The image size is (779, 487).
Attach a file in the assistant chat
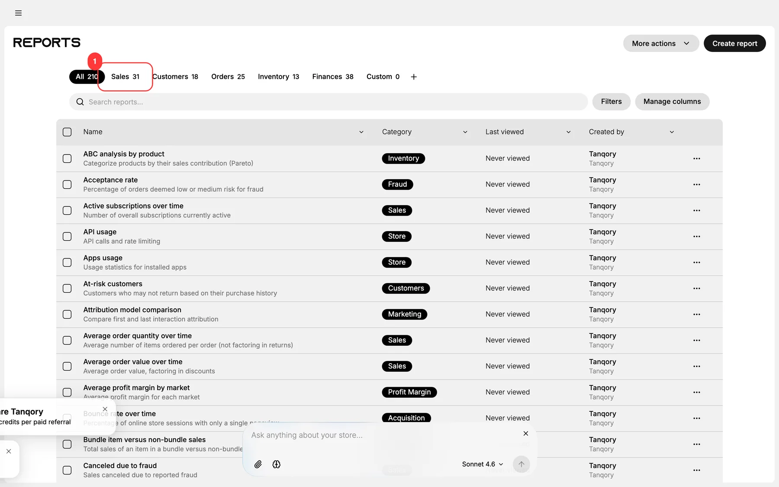[258, 464]
